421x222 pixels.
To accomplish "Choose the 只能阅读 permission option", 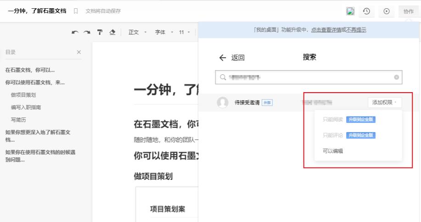I will pos(333,120).
